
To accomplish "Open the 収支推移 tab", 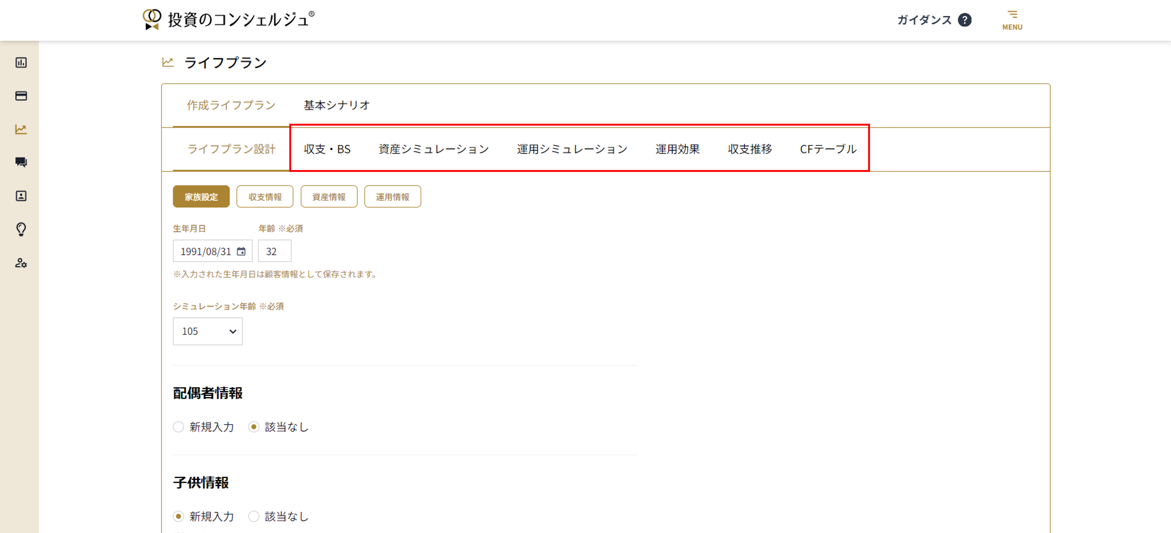I will [x=750, y=149].
